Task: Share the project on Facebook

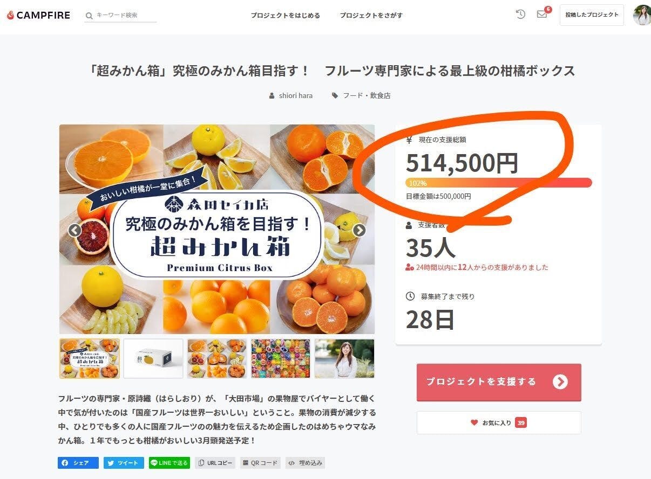Action: (x=78, y=463)
